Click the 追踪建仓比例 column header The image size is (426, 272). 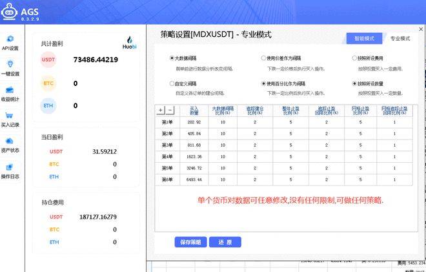(255, 110)
